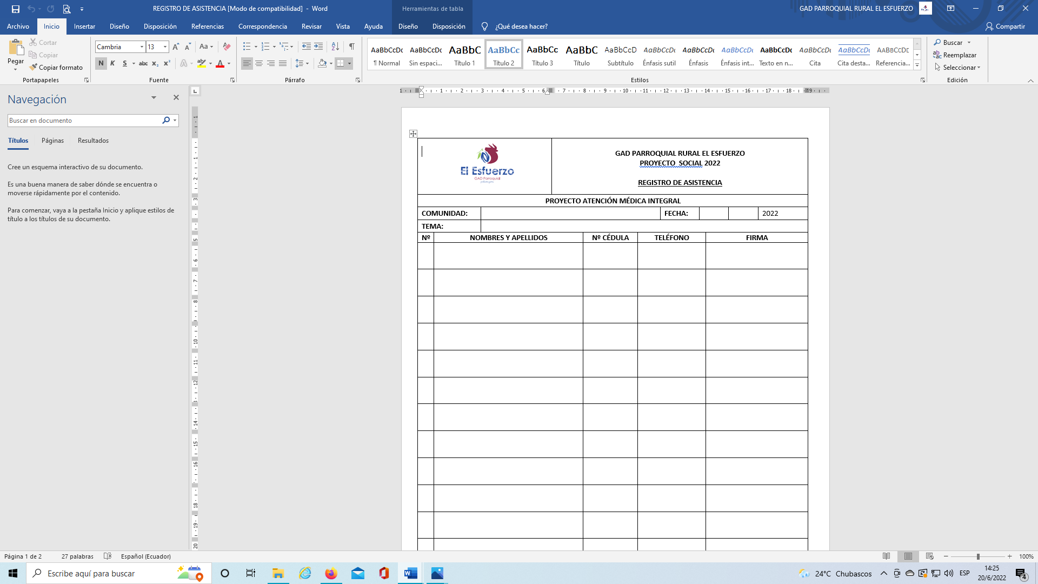Toggle show paragraph marks button

(x=352, y=47)
